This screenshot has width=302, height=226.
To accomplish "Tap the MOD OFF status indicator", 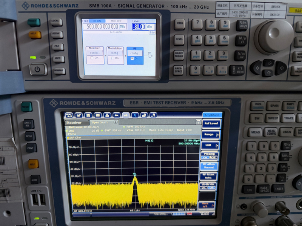I will (x=116, y=21).
